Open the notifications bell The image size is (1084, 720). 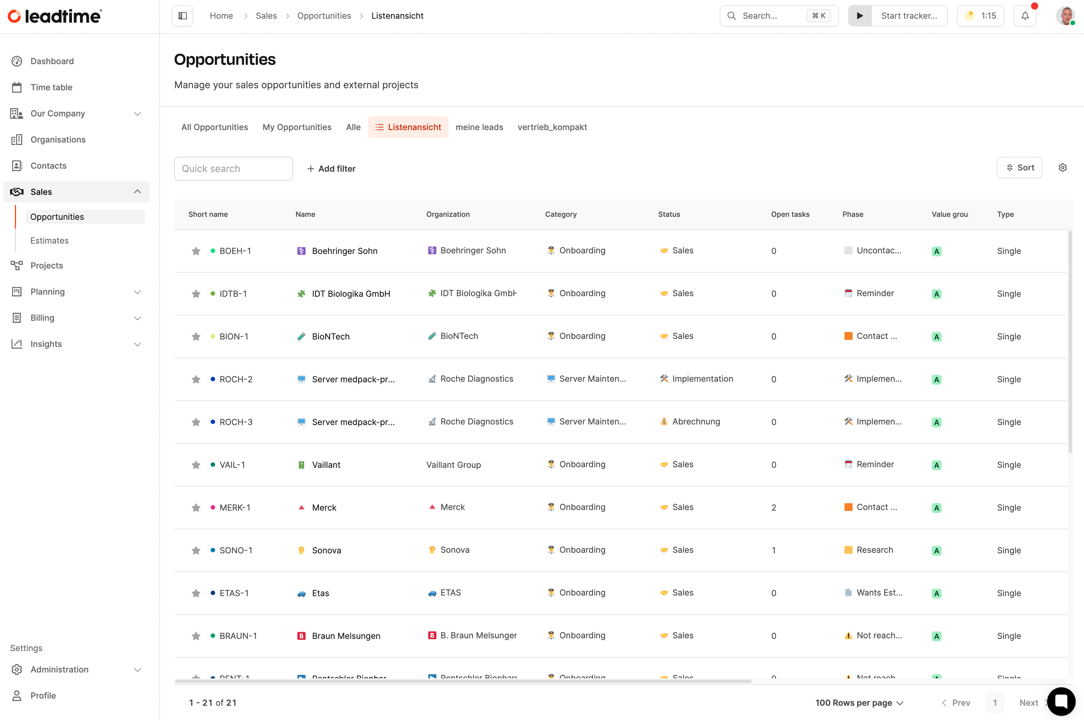1025,16
